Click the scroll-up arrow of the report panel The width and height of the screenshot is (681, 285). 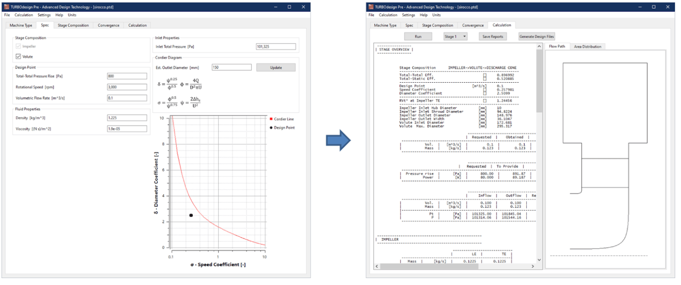pos(539,47)
